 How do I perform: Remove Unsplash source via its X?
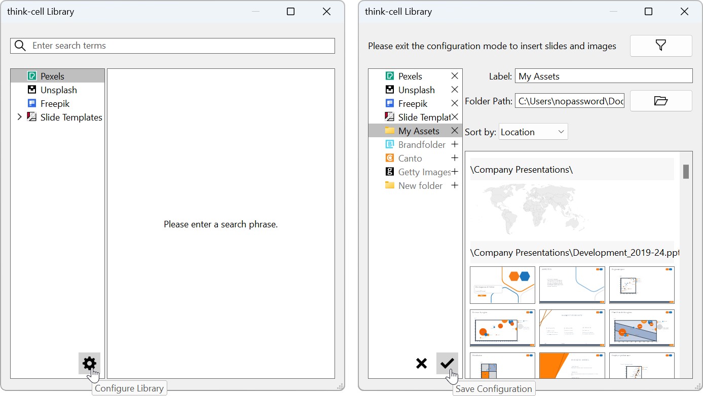tap(455, 90)
